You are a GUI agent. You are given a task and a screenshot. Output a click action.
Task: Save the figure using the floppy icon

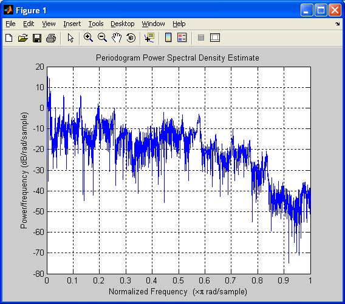(37, 38)
